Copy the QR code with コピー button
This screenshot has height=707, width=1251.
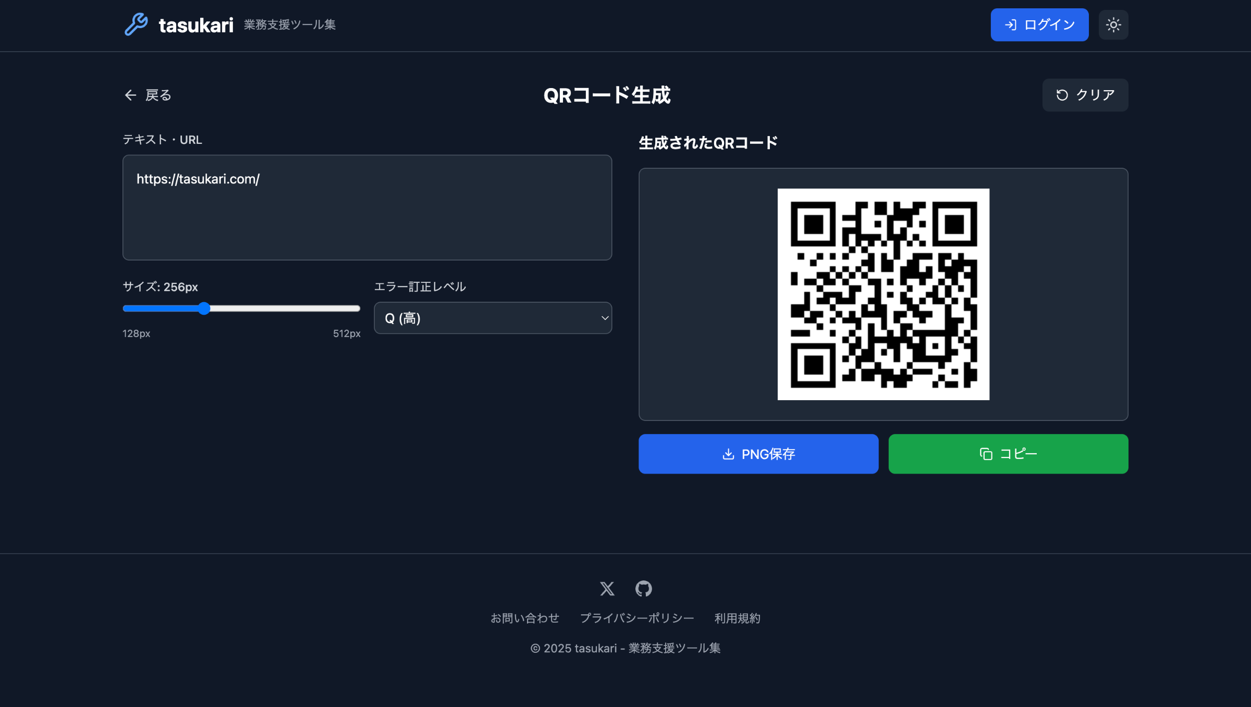[x=1008, y=454]
